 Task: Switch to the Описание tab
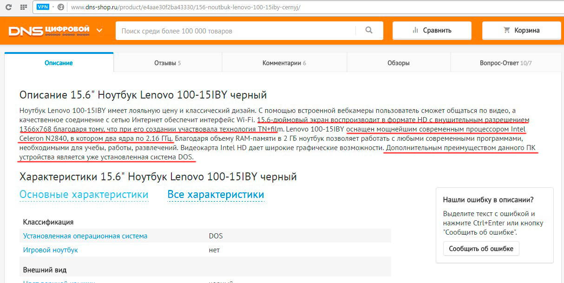coord(59,63)
